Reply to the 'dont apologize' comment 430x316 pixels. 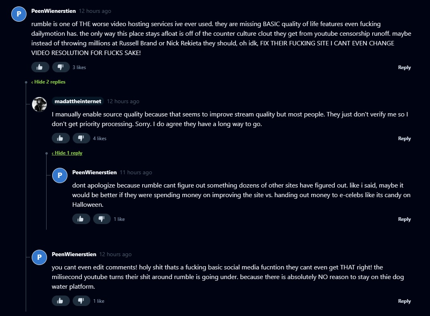click(404, 219)
